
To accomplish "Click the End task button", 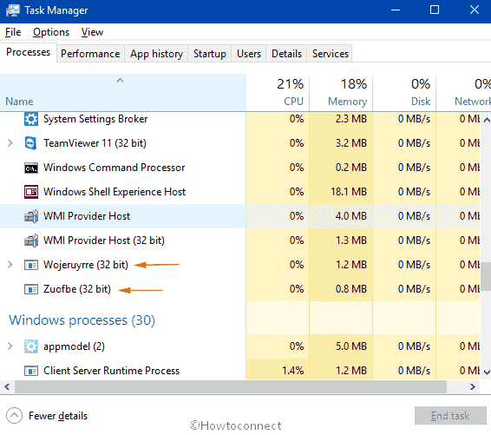I will (450, 416).
